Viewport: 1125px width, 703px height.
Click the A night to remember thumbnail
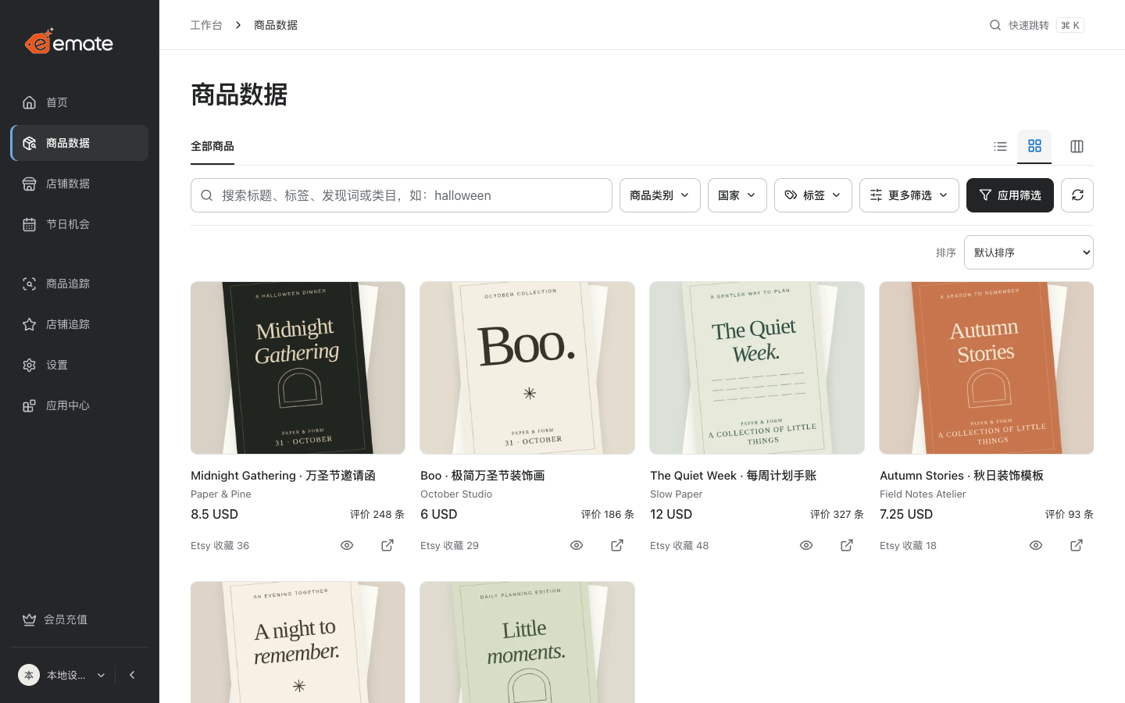pos(298,643)
